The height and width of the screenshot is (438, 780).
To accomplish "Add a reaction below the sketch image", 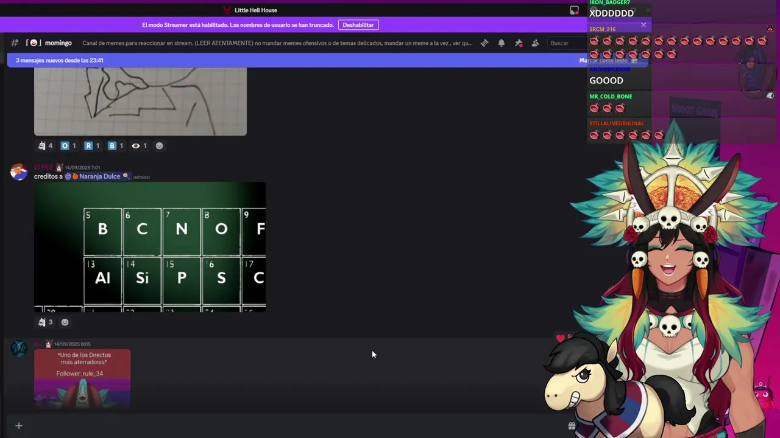I will (160, 146).
